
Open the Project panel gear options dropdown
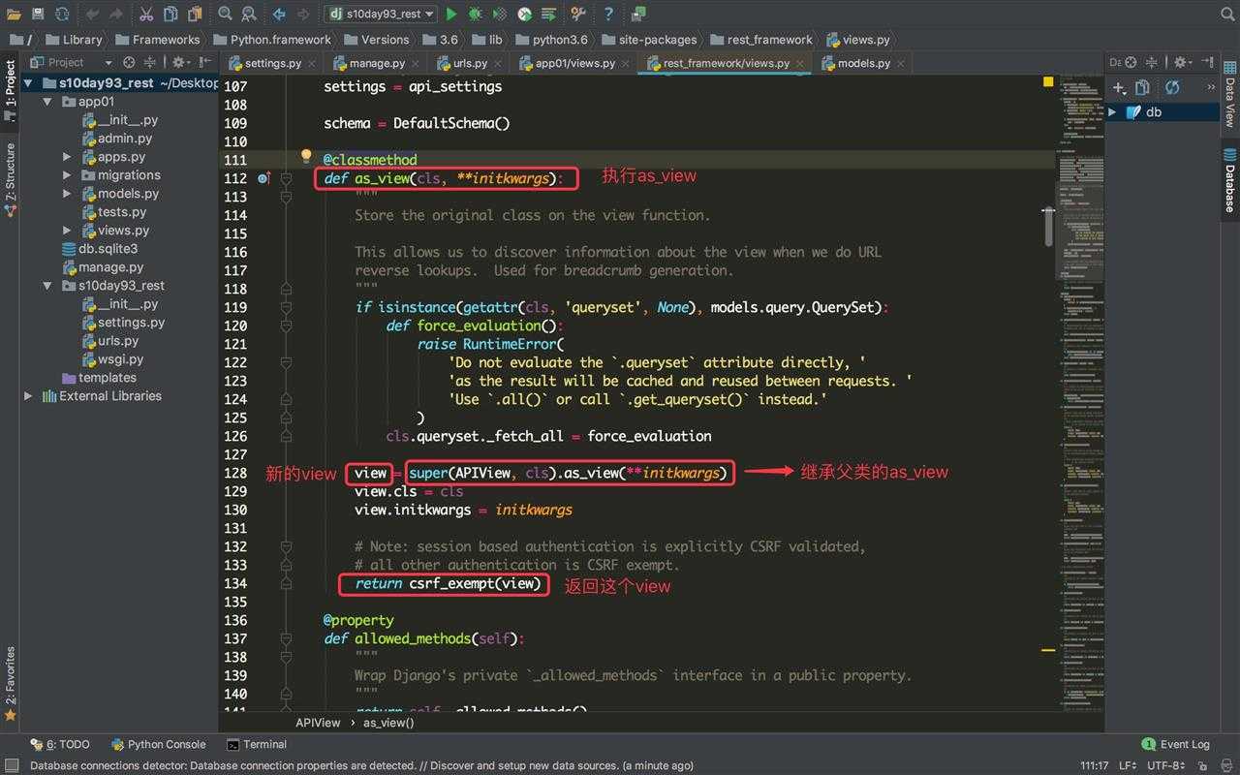pos(181,62)
